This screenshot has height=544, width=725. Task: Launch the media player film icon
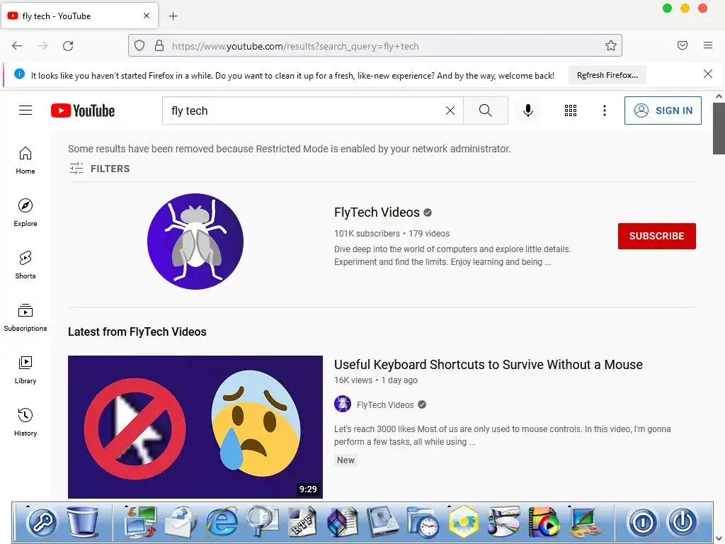[x=543, y=523]
